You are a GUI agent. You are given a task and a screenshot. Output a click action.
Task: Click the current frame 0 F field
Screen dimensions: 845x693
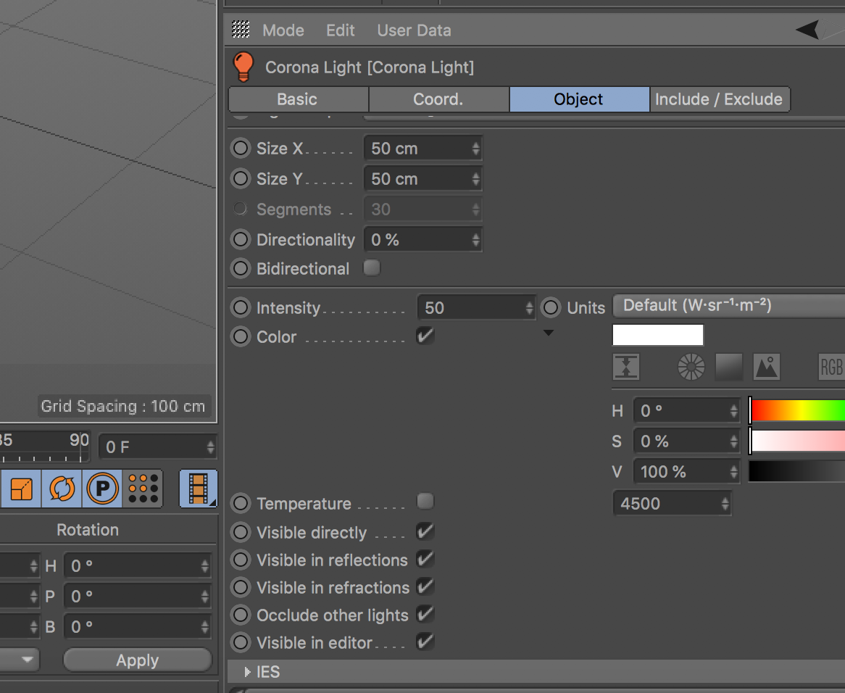157,447
